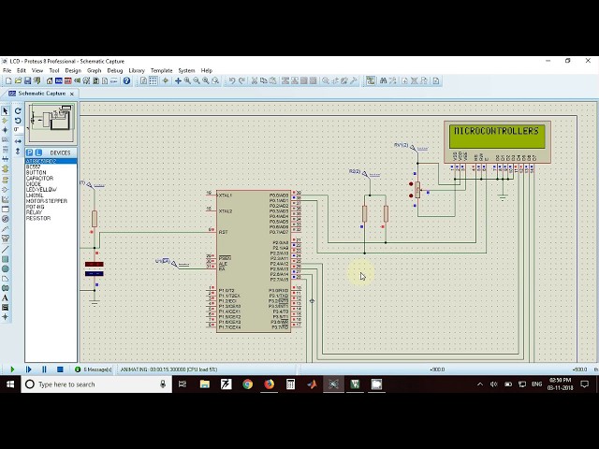Click the L library manage button
Screen dimensions: 599x449
point(37,152)
